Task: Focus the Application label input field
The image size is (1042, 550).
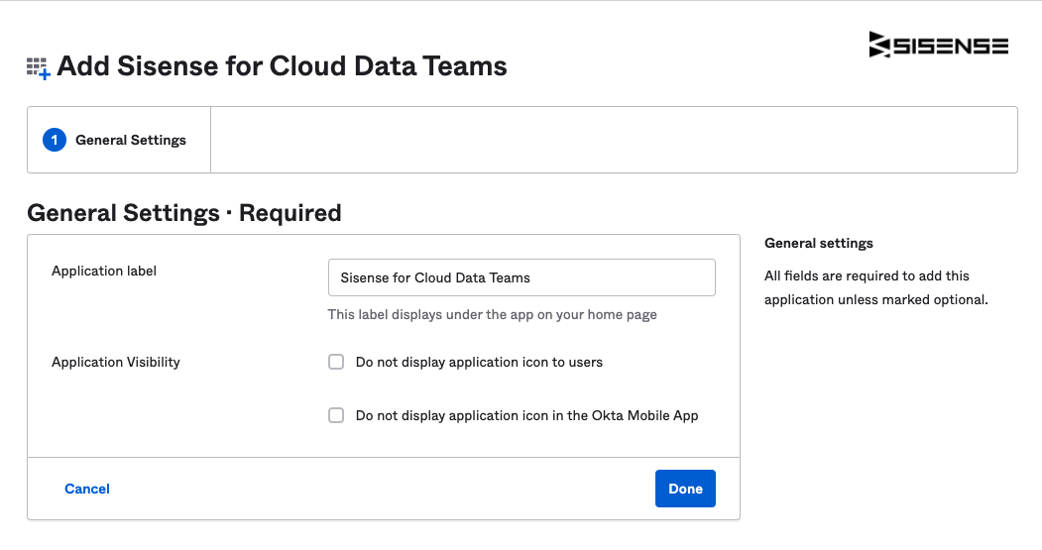Action: click(x=521, y=277)
